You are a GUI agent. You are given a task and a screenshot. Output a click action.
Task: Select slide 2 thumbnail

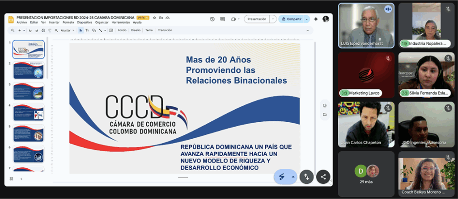pos(28,70)
